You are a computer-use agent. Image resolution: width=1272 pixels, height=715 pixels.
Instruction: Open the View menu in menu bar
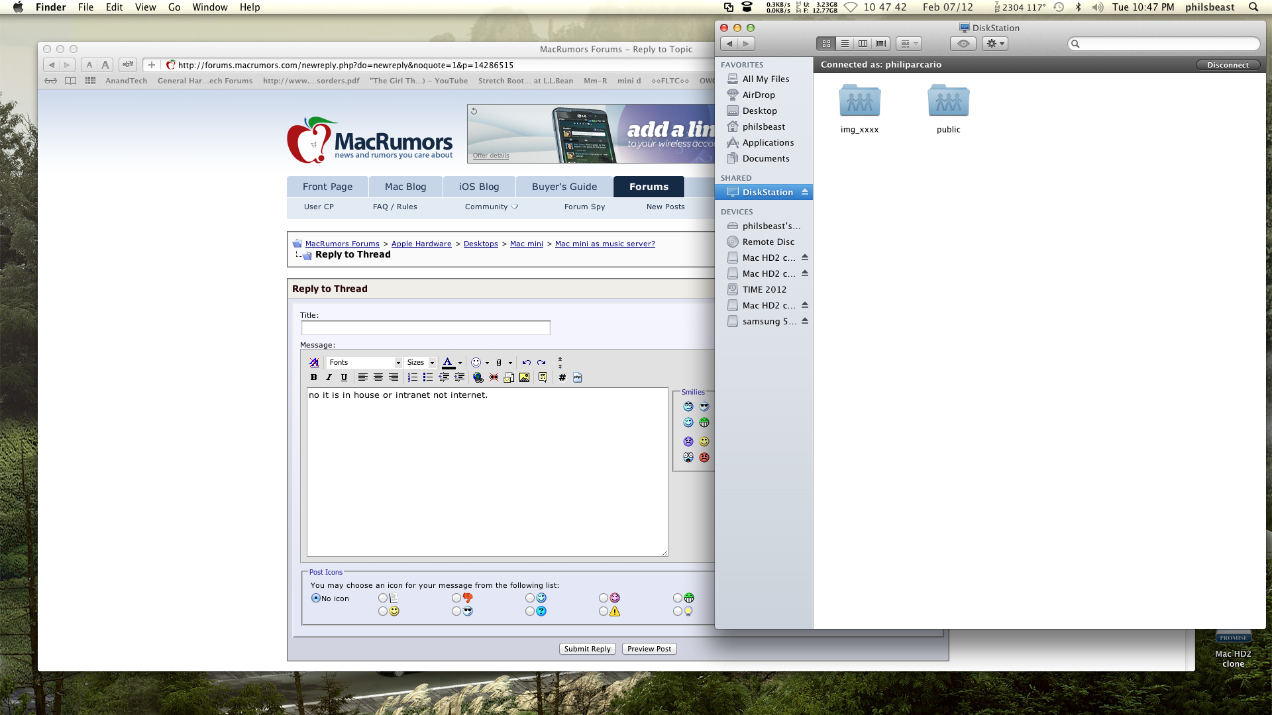click(145, 7)
